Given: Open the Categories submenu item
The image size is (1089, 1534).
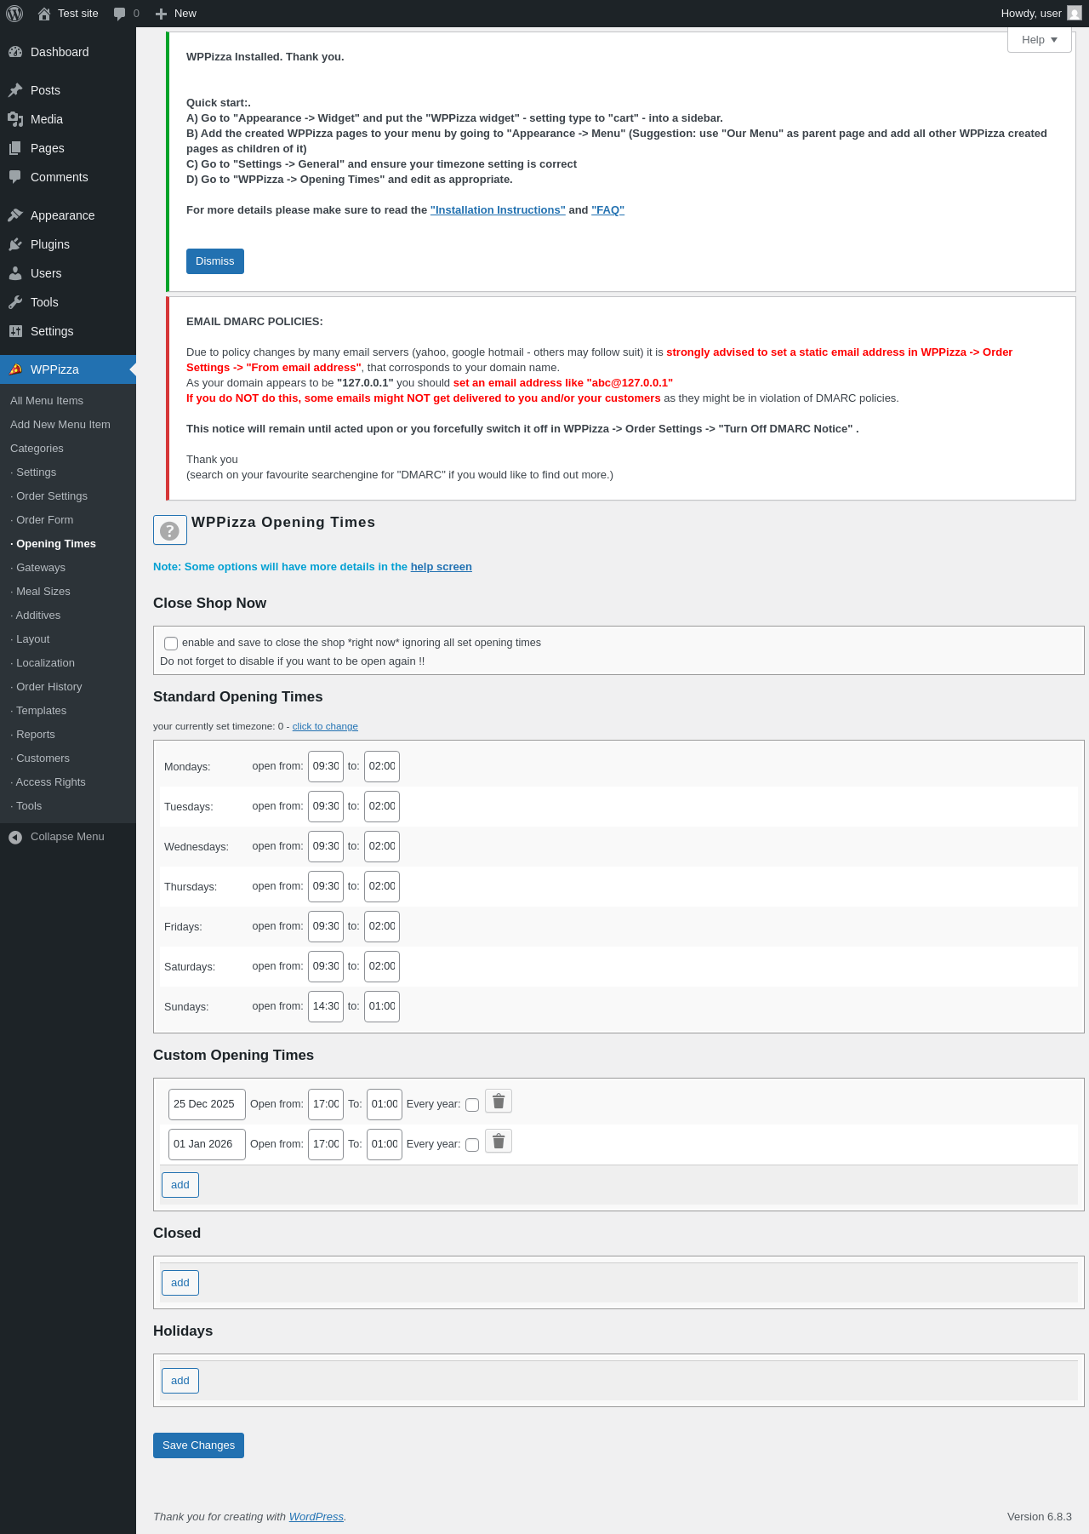Looking at the screenshot, I should [37, 449].
